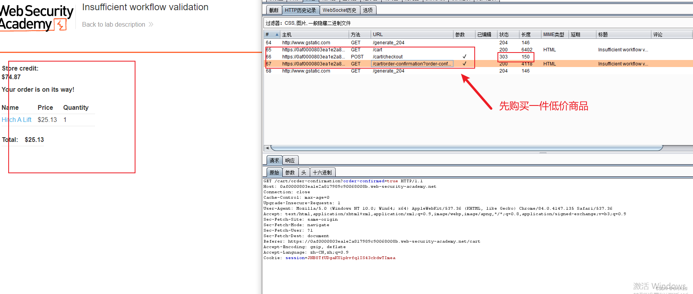The width and height of the screenshot is (693, 294).
Task: Select the 选项 (Options) tab
Action: (368, 10)
